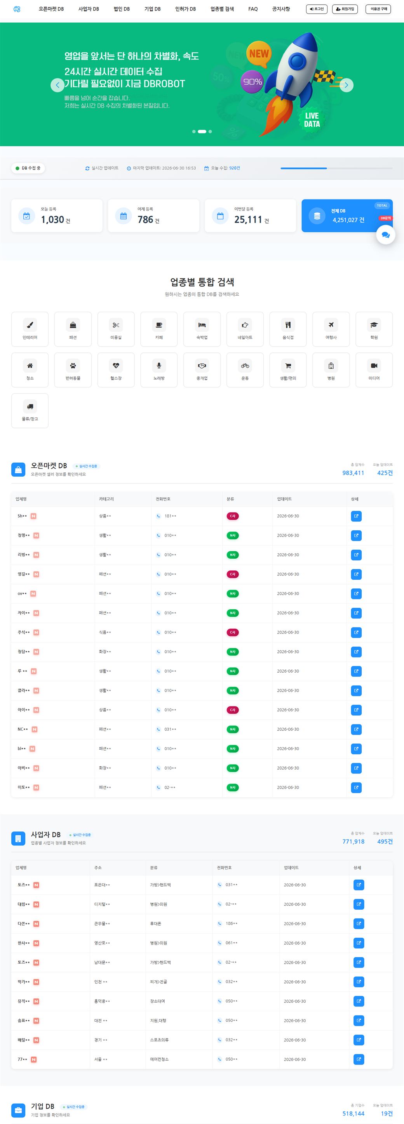Open detail for 청명** row

(356, 535)
